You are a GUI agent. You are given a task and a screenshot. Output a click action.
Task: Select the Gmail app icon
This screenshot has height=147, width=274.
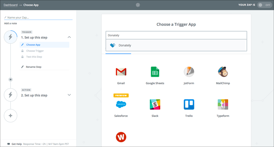(121, 72)
